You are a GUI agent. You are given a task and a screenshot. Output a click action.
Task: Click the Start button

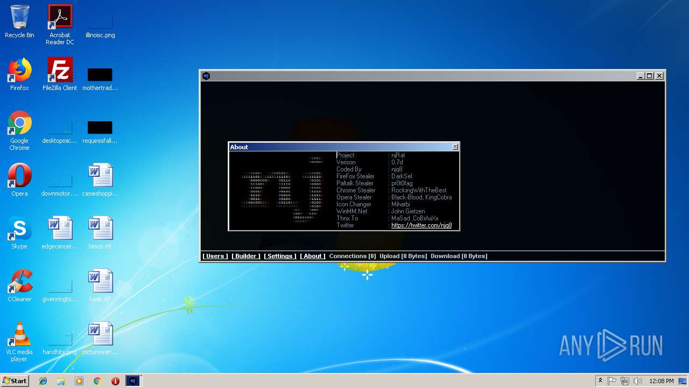15,381
